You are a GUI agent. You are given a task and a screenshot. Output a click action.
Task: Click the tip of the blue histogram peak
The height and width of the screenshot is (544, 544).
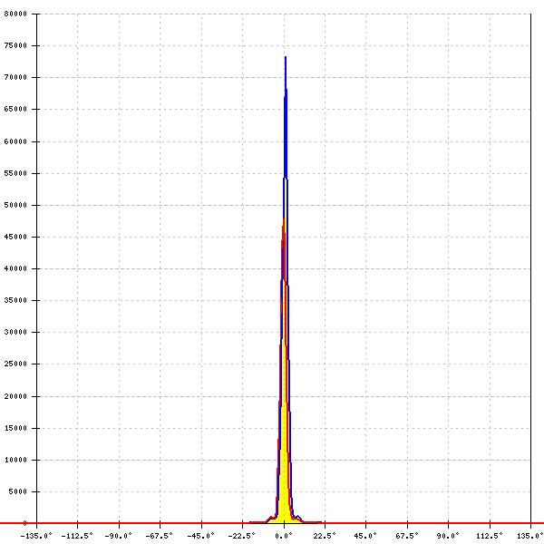[x=286, y=58]
